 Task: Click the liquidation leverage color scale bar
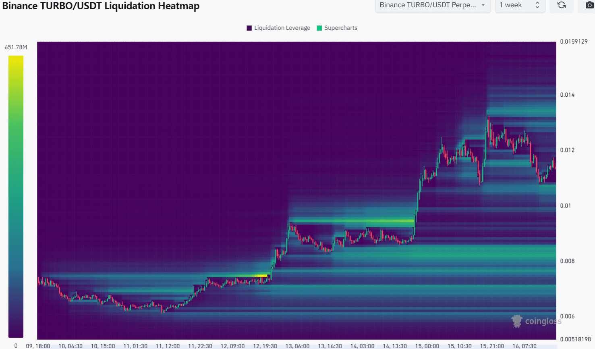(16, 197)
